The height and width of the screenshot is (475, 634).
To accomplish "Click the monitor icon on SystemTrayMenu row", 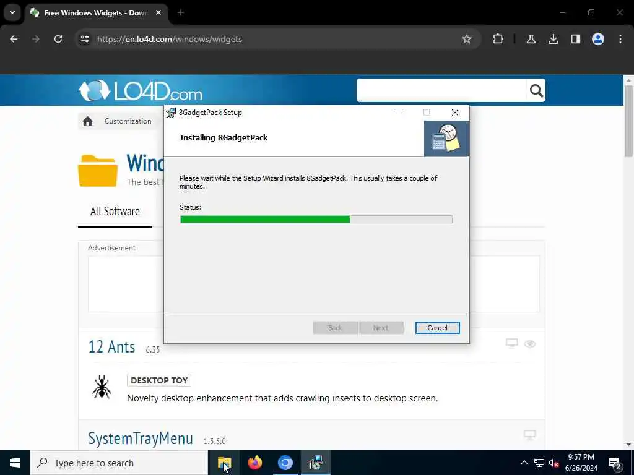I will [530, 435].
